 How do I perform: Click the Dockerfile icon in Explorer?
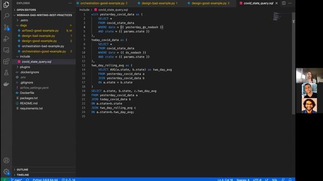(x=17, y=93)
